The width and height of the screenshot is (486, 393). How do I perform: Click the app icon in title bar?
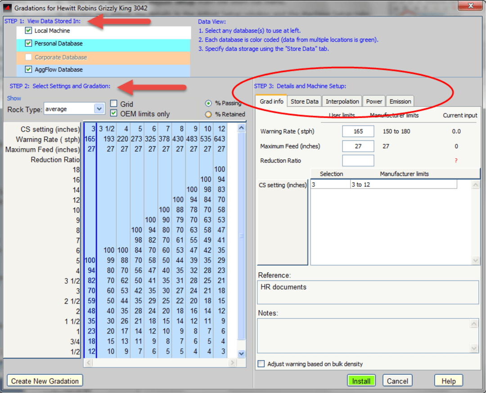pos(8,8)
